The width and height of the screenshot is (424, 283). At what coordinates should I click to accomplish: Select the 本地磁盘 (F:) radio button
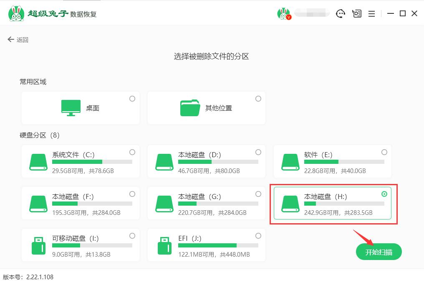pyautogui.click(x=132, y=194)
